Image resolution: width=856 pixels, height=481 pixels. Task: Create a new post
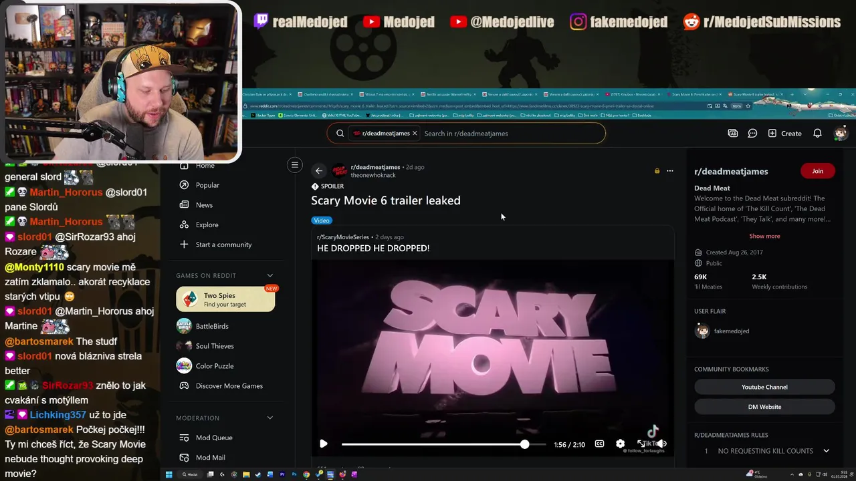point(784,134)
